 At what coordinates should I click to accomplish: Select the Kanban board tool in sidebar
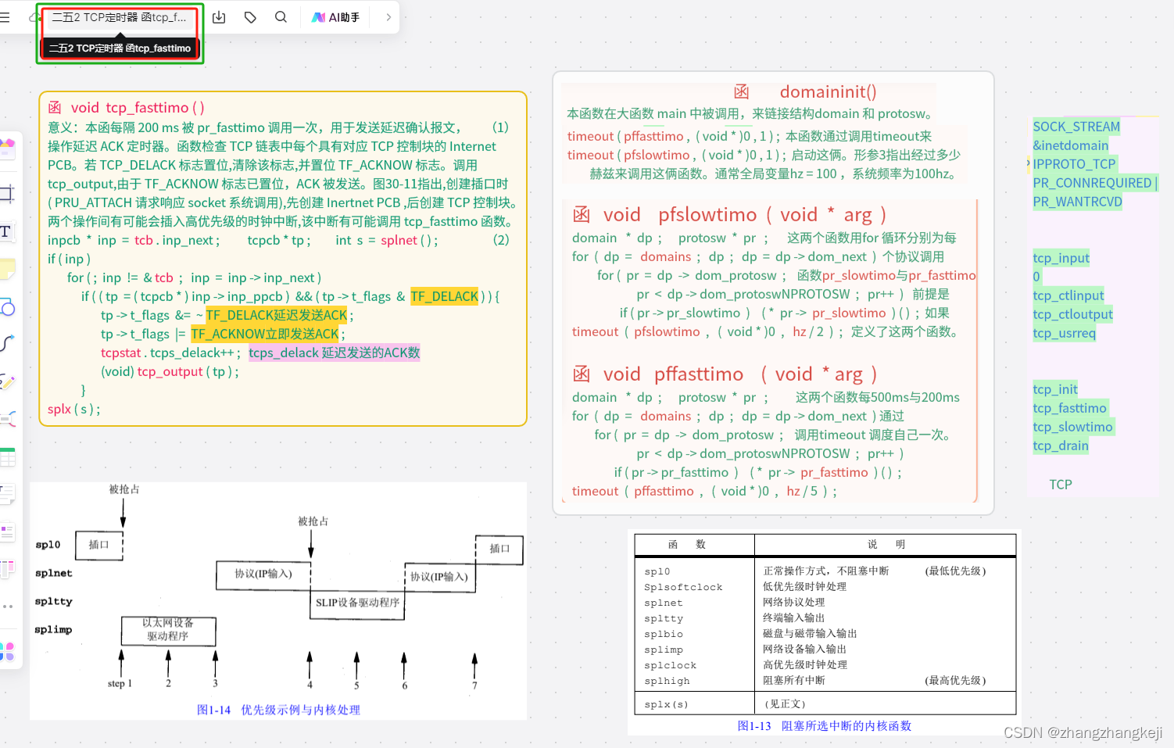pos(7,569)
